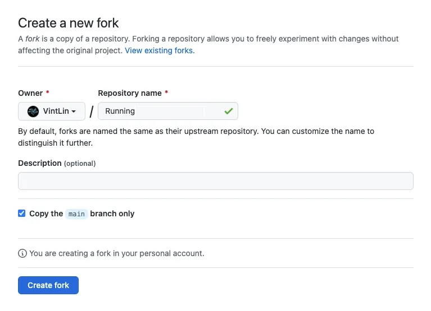Click 'You are creating a fork' notice text
The width and height of the screenshot is (431, 311).
[117, 253]
